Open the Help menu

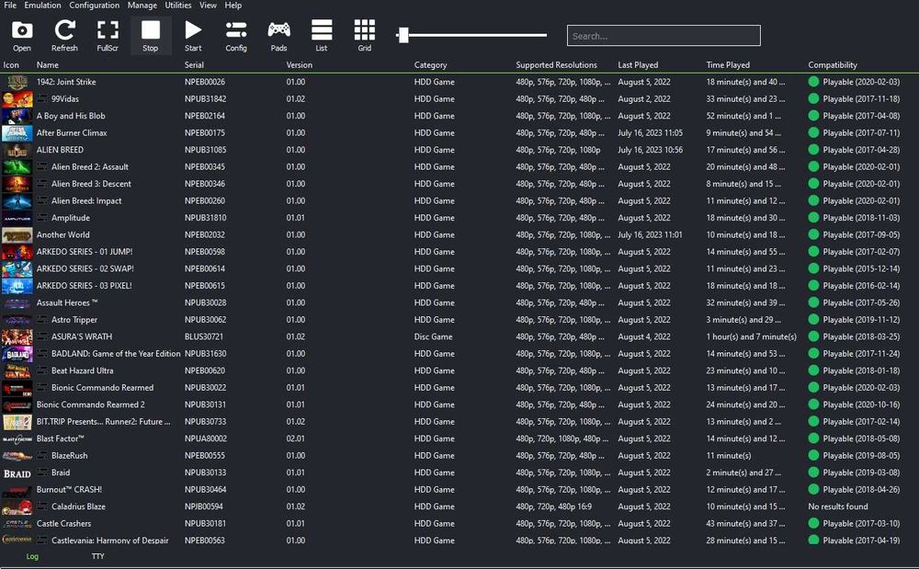[233, 6]
